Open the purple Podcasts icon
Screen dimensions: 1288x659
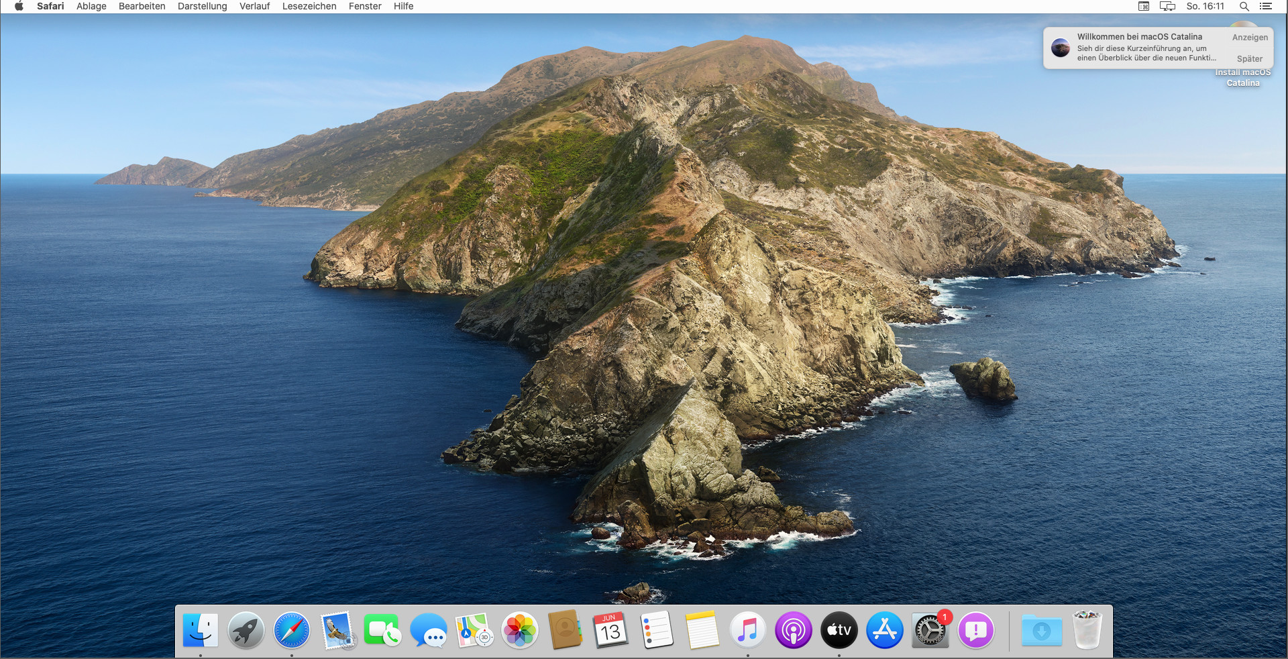pos(794,631)
